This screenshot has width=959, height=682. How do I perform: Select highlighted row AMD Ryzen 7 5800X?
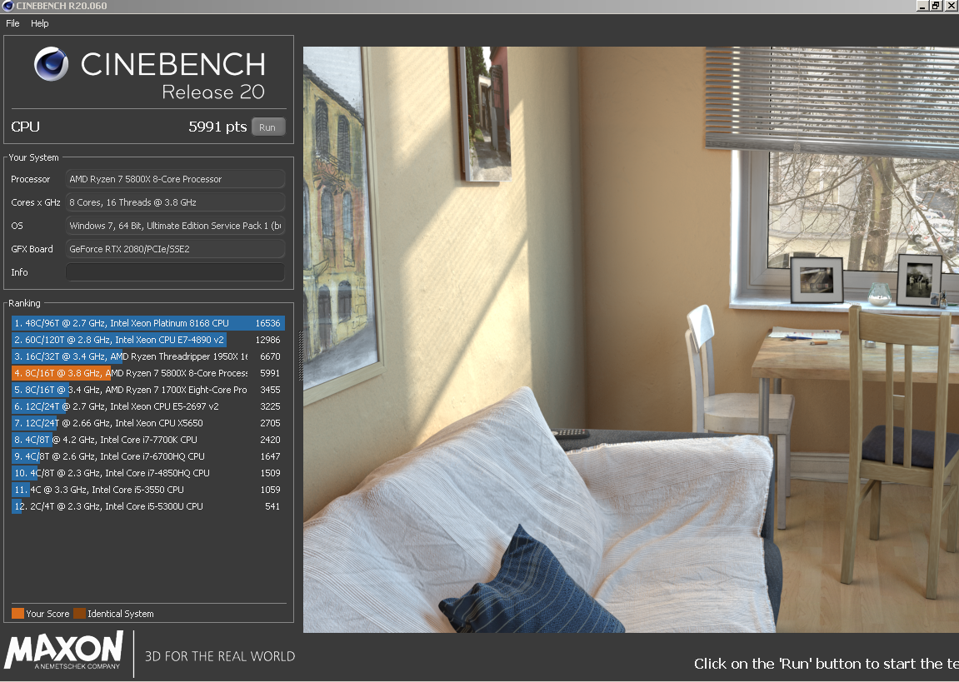(x=148, y=373)
